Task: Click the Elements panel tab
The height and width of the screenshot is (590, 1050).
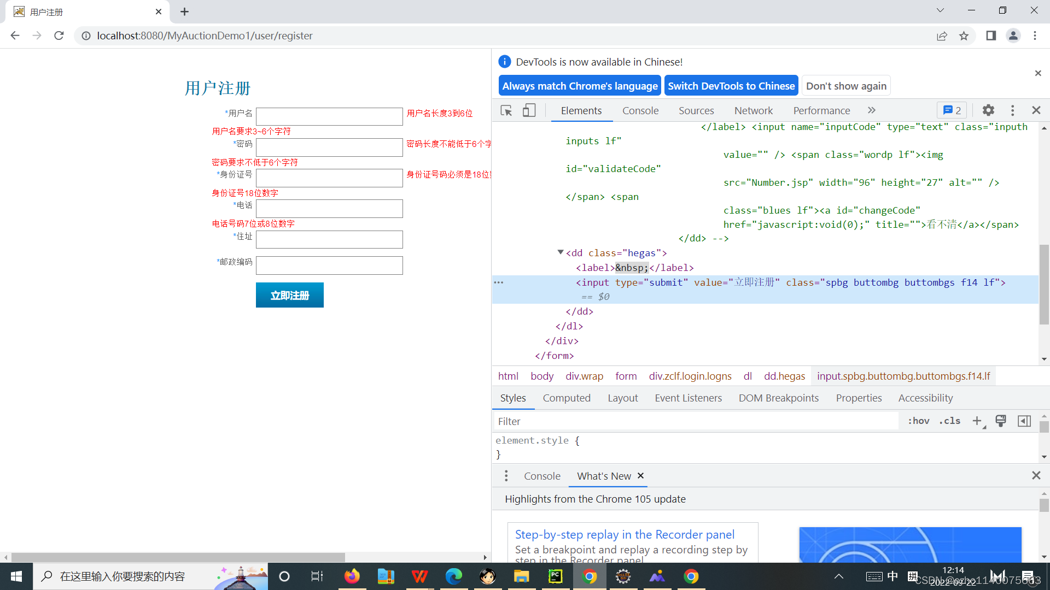Action: coord(581,110)
